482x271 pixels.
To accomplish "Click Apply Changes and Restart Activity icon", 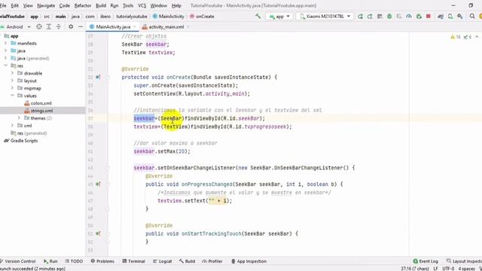I will tap(370, 17).
